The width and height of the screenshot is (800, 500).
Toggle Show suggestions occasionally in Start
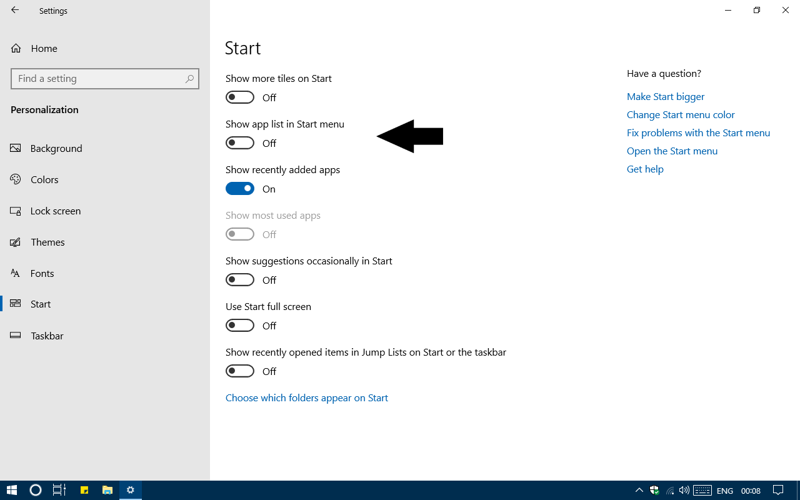(x=240, y=280)
